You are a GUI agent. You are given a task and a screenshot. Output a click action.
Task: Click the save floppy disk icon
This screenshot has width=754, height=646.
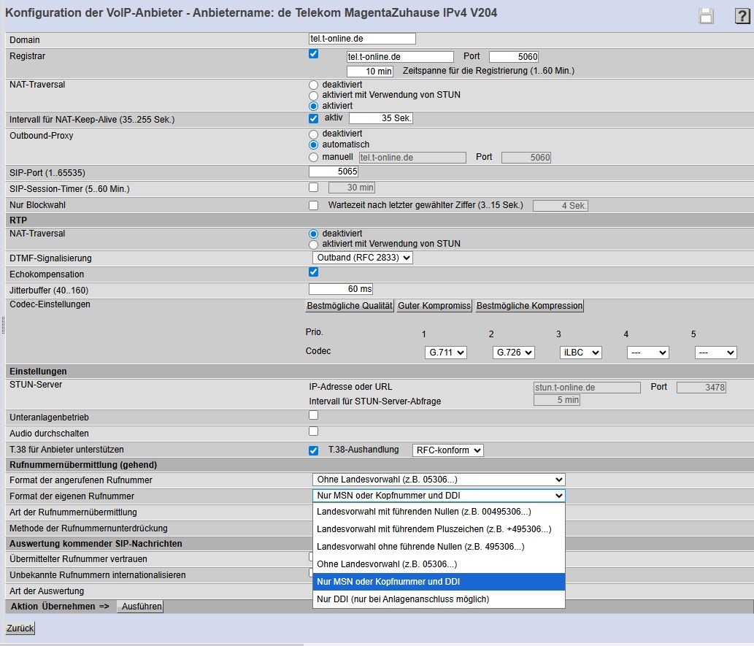pos(706,16)
